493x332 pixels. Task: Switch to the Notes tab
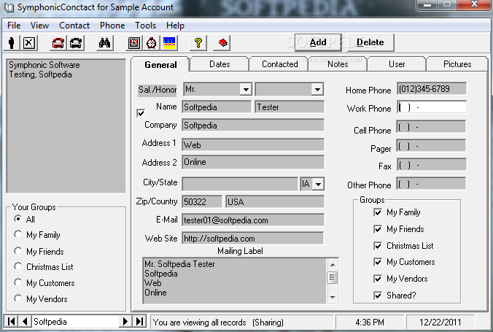point(338,64)
